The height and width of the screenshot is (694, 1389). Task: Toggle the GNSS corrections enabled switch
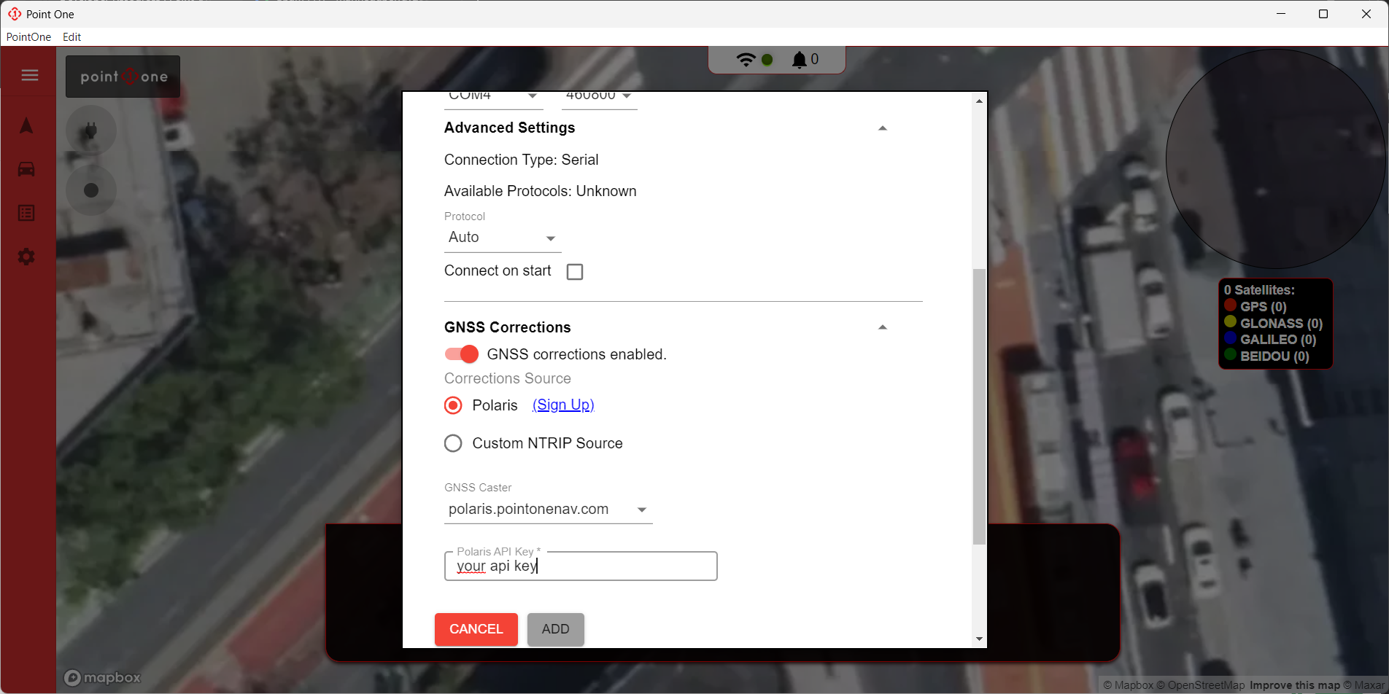461,354
